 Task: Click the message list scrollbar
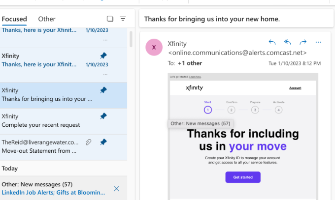tap(131, 39)
